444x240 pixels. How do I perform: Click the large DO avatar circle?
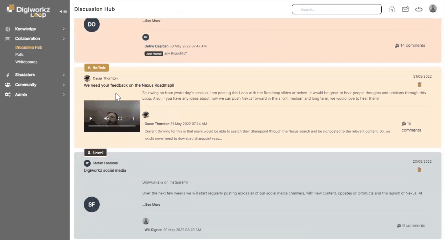click(x=92, y=24)
